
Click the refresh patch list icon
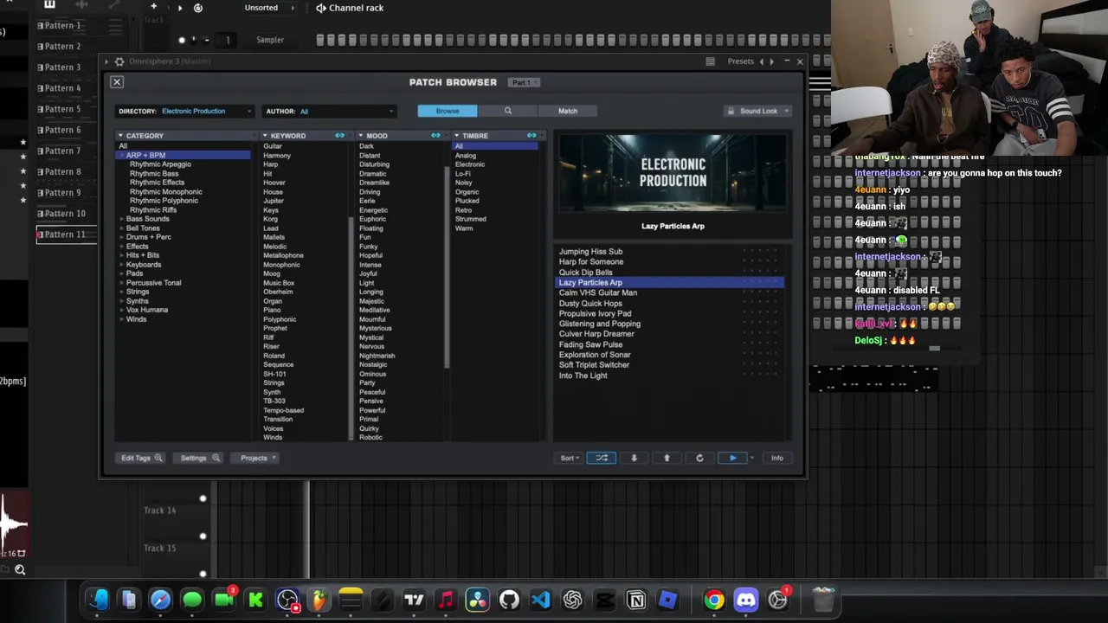tap(699, 458)
